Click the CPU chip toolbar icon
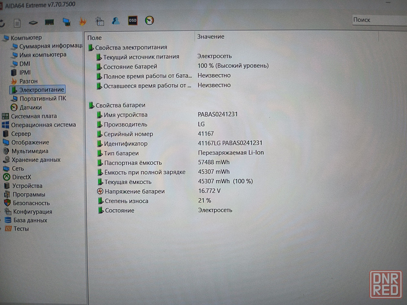This screenshot has width=407, height=305. point(33,22)
